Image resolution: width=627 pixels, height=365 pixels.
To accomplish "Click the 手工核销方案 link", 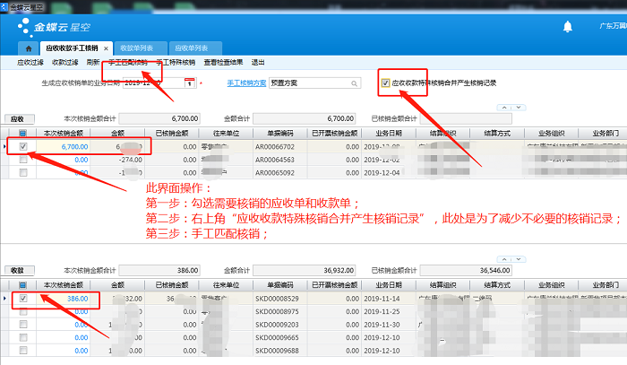I will 245,83.
